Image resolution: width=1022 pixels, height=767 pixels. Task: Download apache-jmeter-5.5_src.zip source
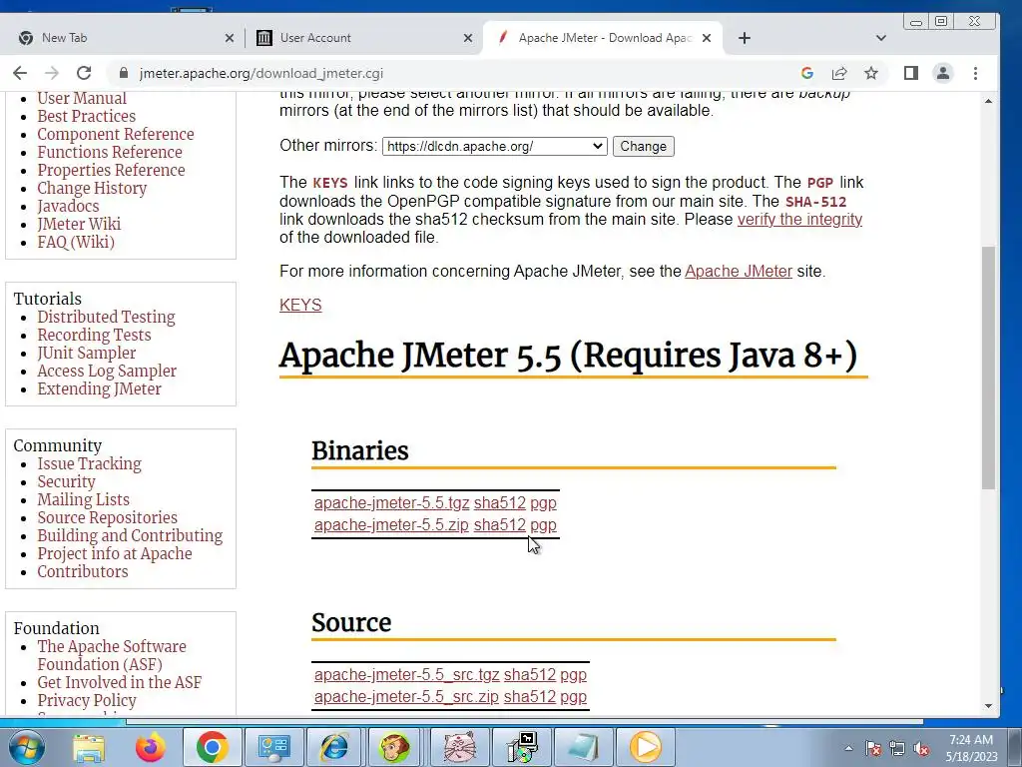[x=407, y=696]
